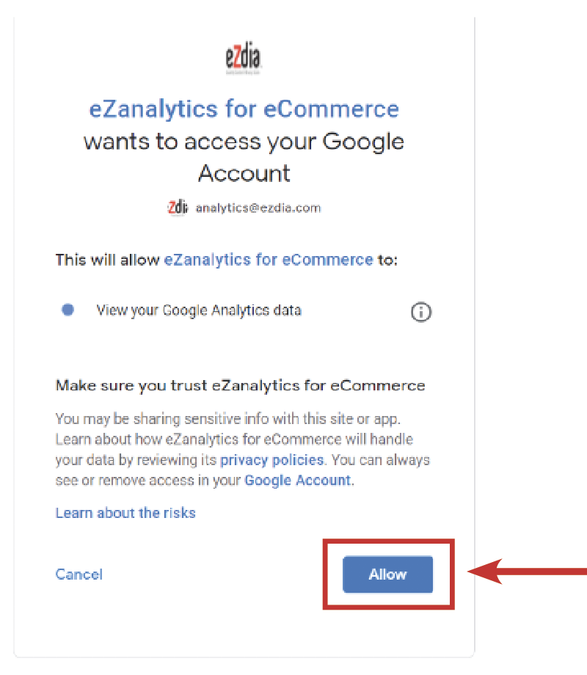Select the analytics@ezdia.com account email
The image size is (587, 675).
click(x=258, y=208)
